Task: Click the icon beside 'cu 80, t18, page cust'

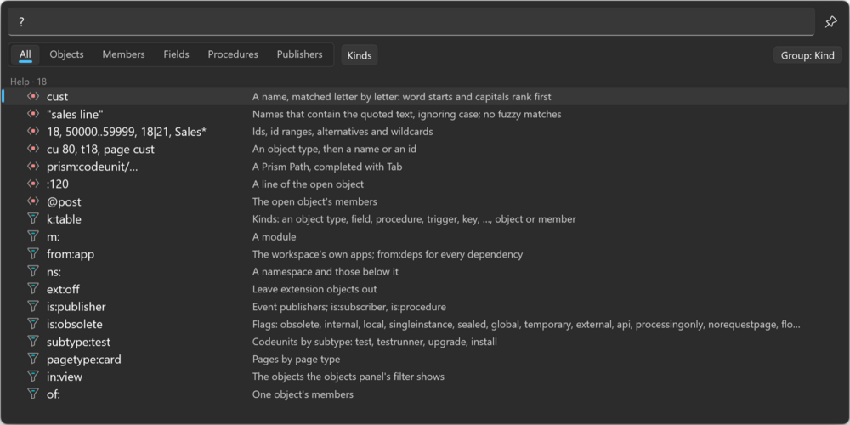Action: coord(33,149)
